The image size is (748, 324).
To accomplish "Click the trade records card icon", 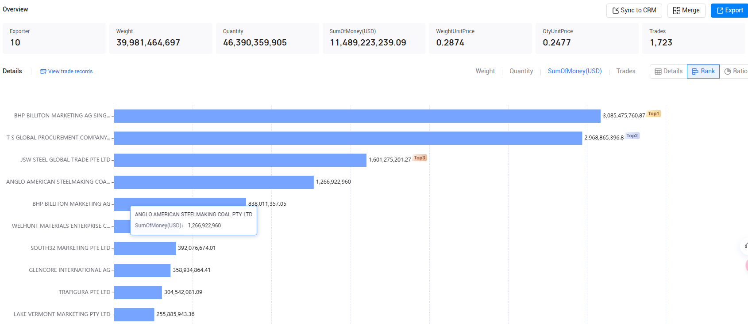I will pos(43,72).
